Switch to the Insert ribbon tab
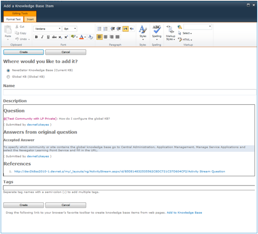Image resolution: width=258 pixels, height=234 pixels. (30, 19)
